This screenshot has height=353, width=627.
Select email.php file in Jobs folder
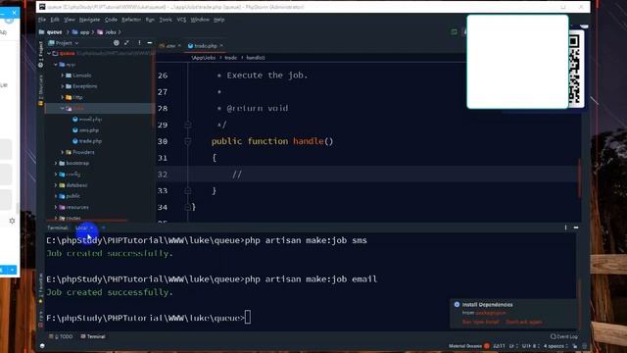[x=87, y=120]
